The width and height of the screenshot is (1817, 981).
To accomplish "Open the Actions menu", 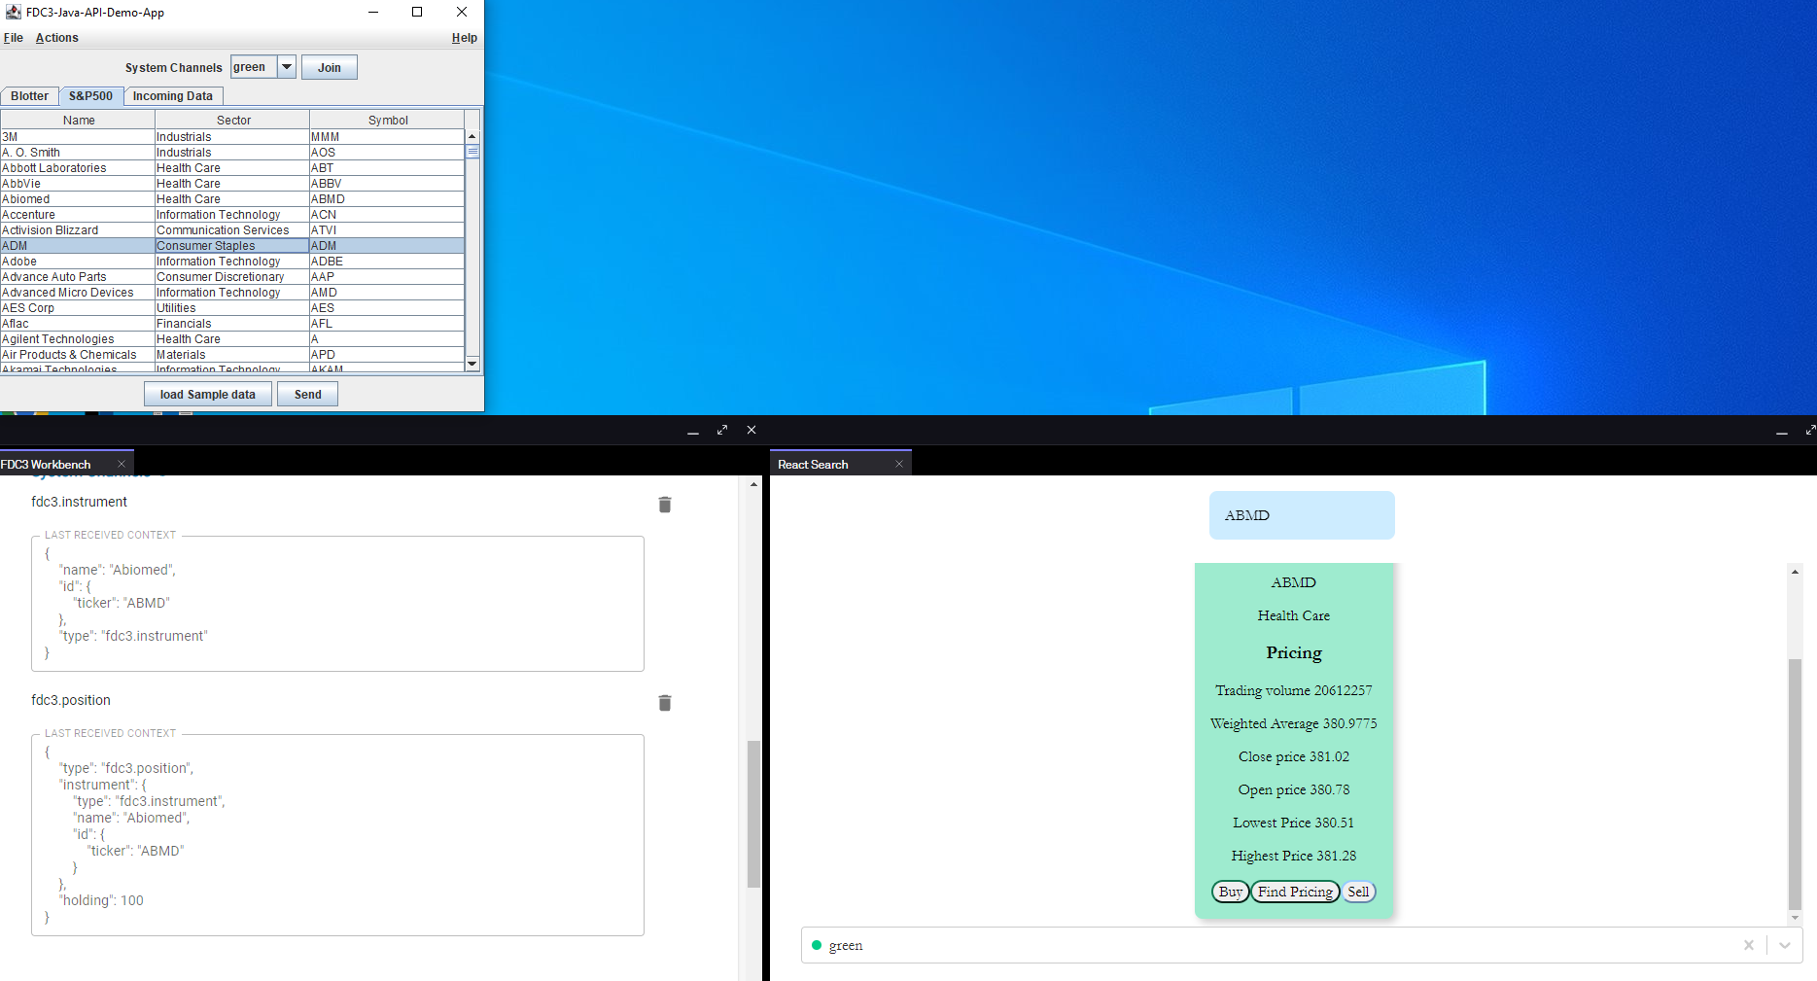I will 57,38.
